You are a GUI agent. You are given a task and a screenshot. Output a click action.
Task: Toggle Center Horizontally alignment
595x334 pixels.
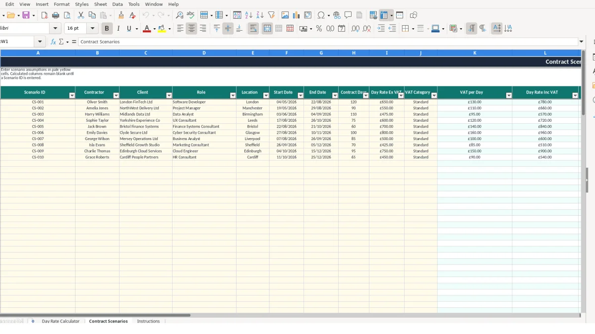(191, 29)
